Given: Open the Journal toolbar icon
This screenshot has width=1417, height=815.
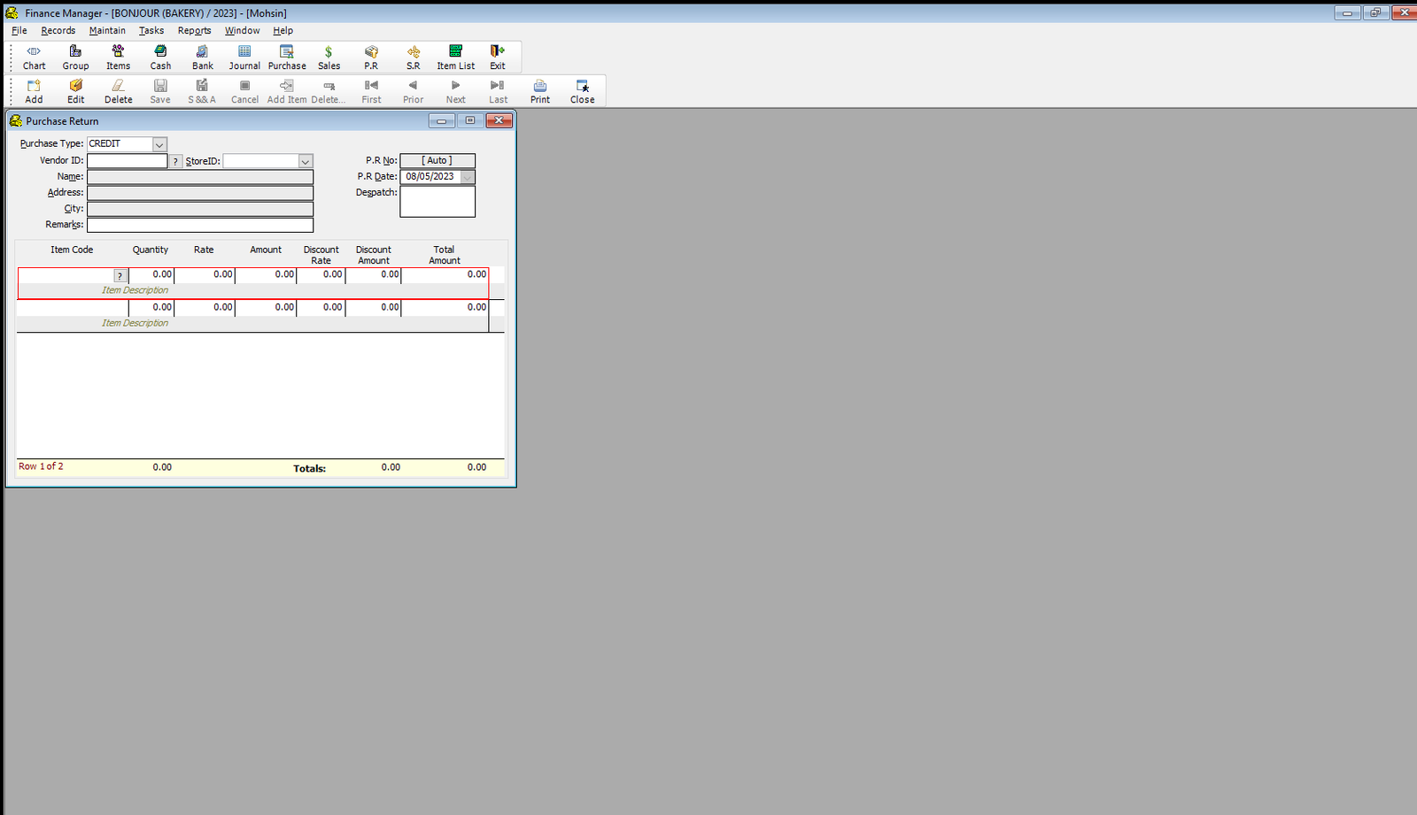Looking at the screenshot, I should coord(244,57).
